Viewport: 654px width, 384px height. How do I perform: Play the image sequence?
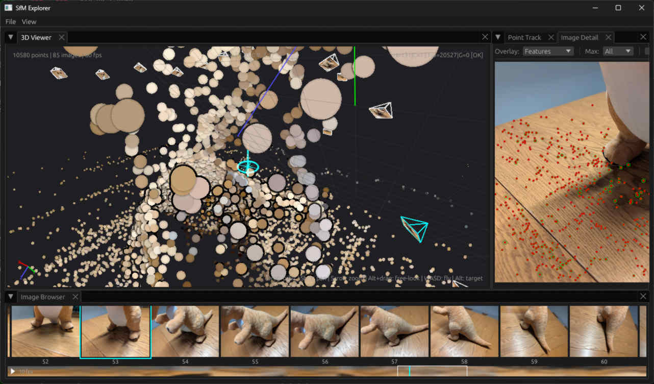pyautogui.click(x=12, y=371)
